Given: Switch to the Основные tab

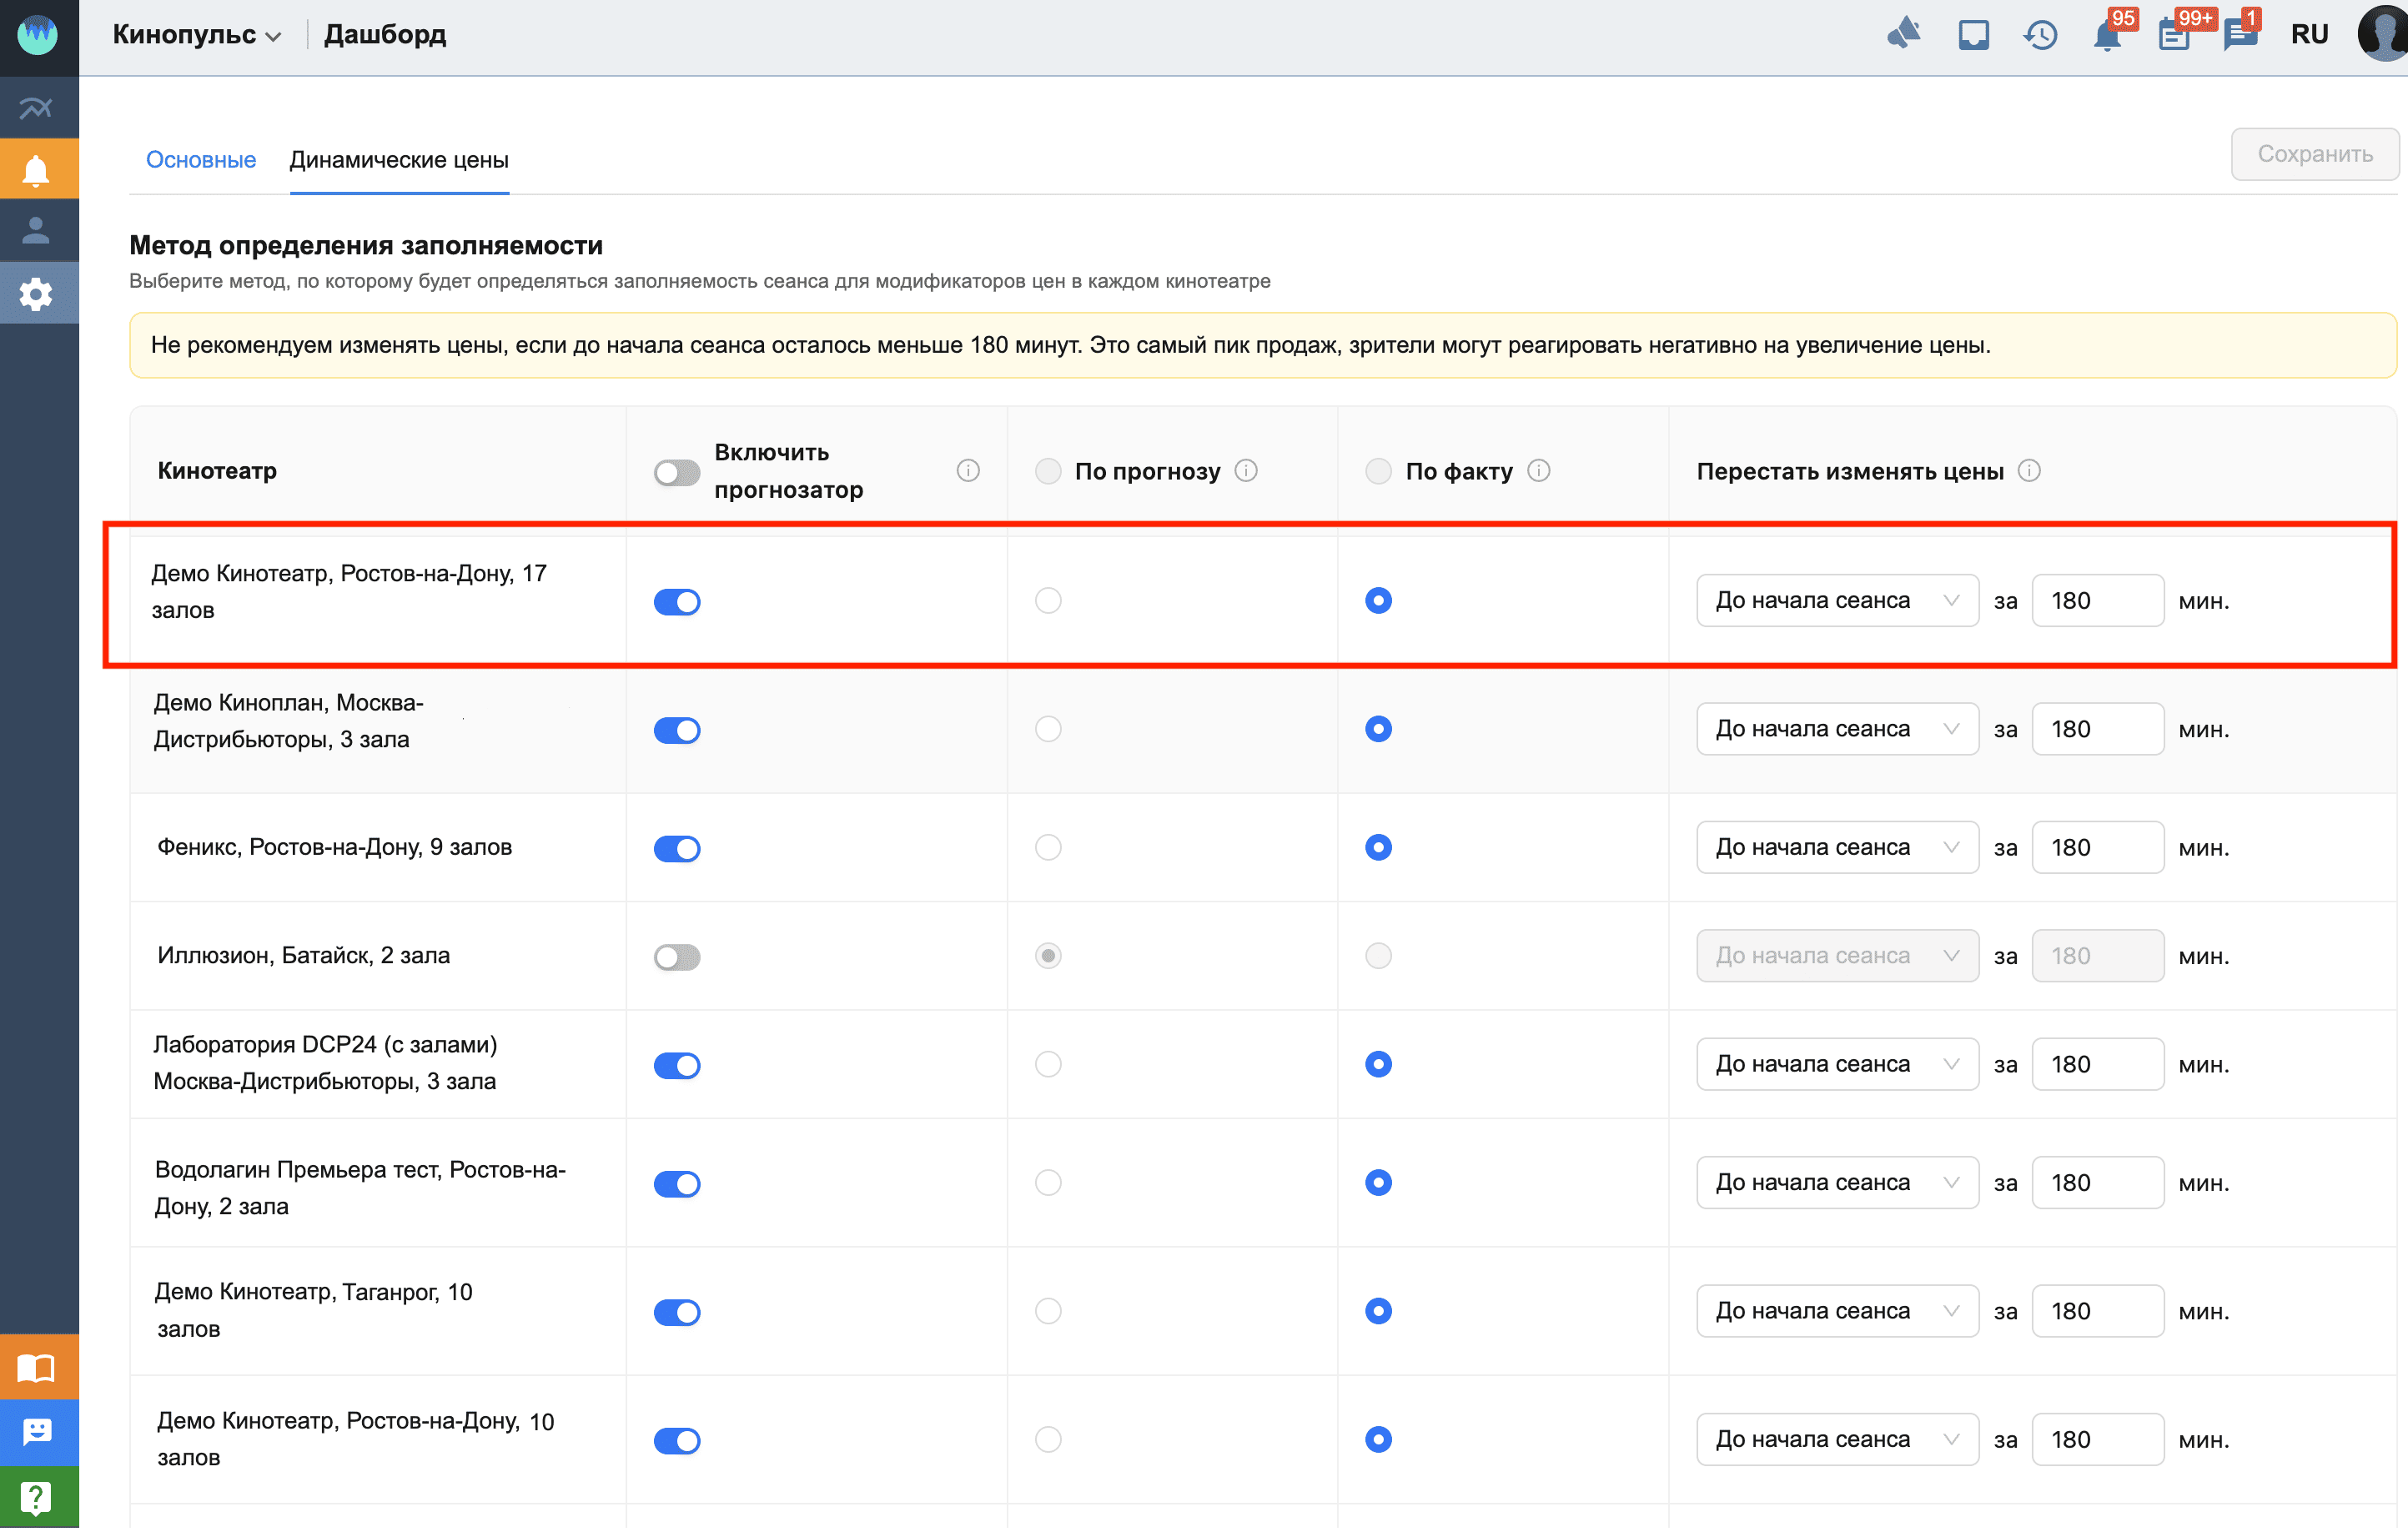Looking at the screenshot, I should (x=201, y=160).
